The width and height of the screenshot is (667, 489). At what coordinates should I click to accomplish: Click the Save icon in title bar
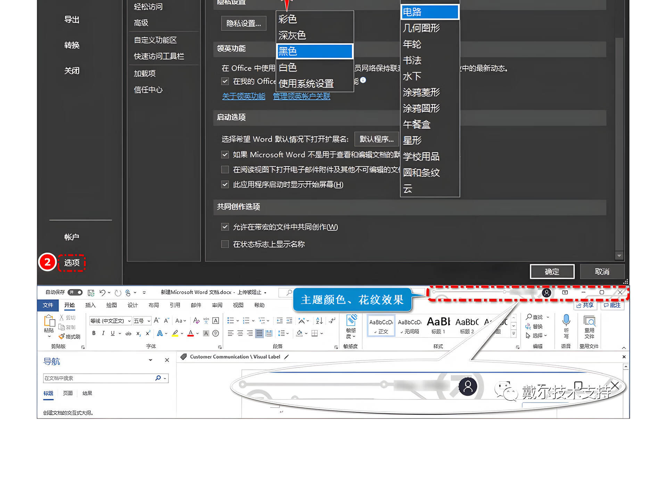coord(91,293)
